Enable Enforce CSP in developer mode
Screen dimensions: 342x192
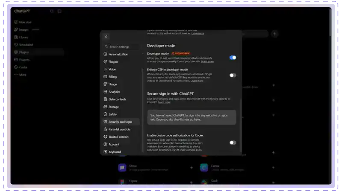233,76
